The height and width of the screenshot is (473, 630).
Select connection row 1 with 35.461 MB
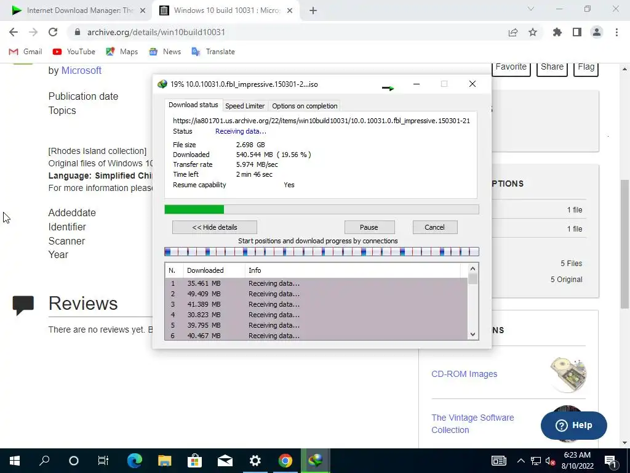click(316, 283)
